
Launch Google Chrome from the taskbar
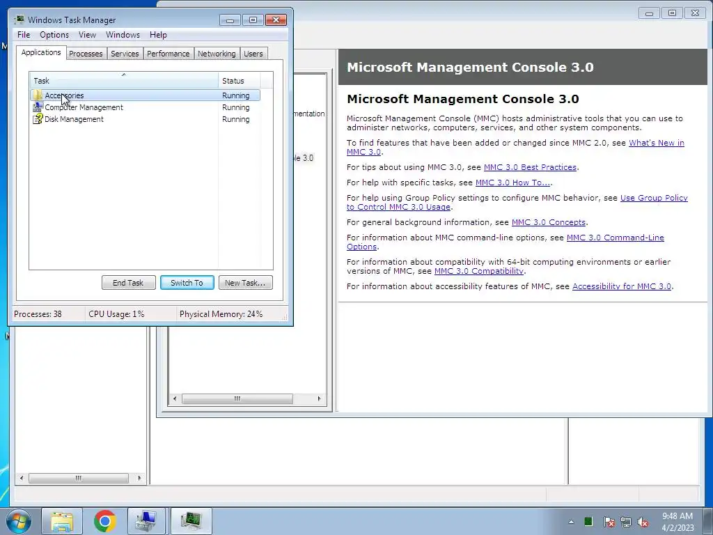[105, 521]
